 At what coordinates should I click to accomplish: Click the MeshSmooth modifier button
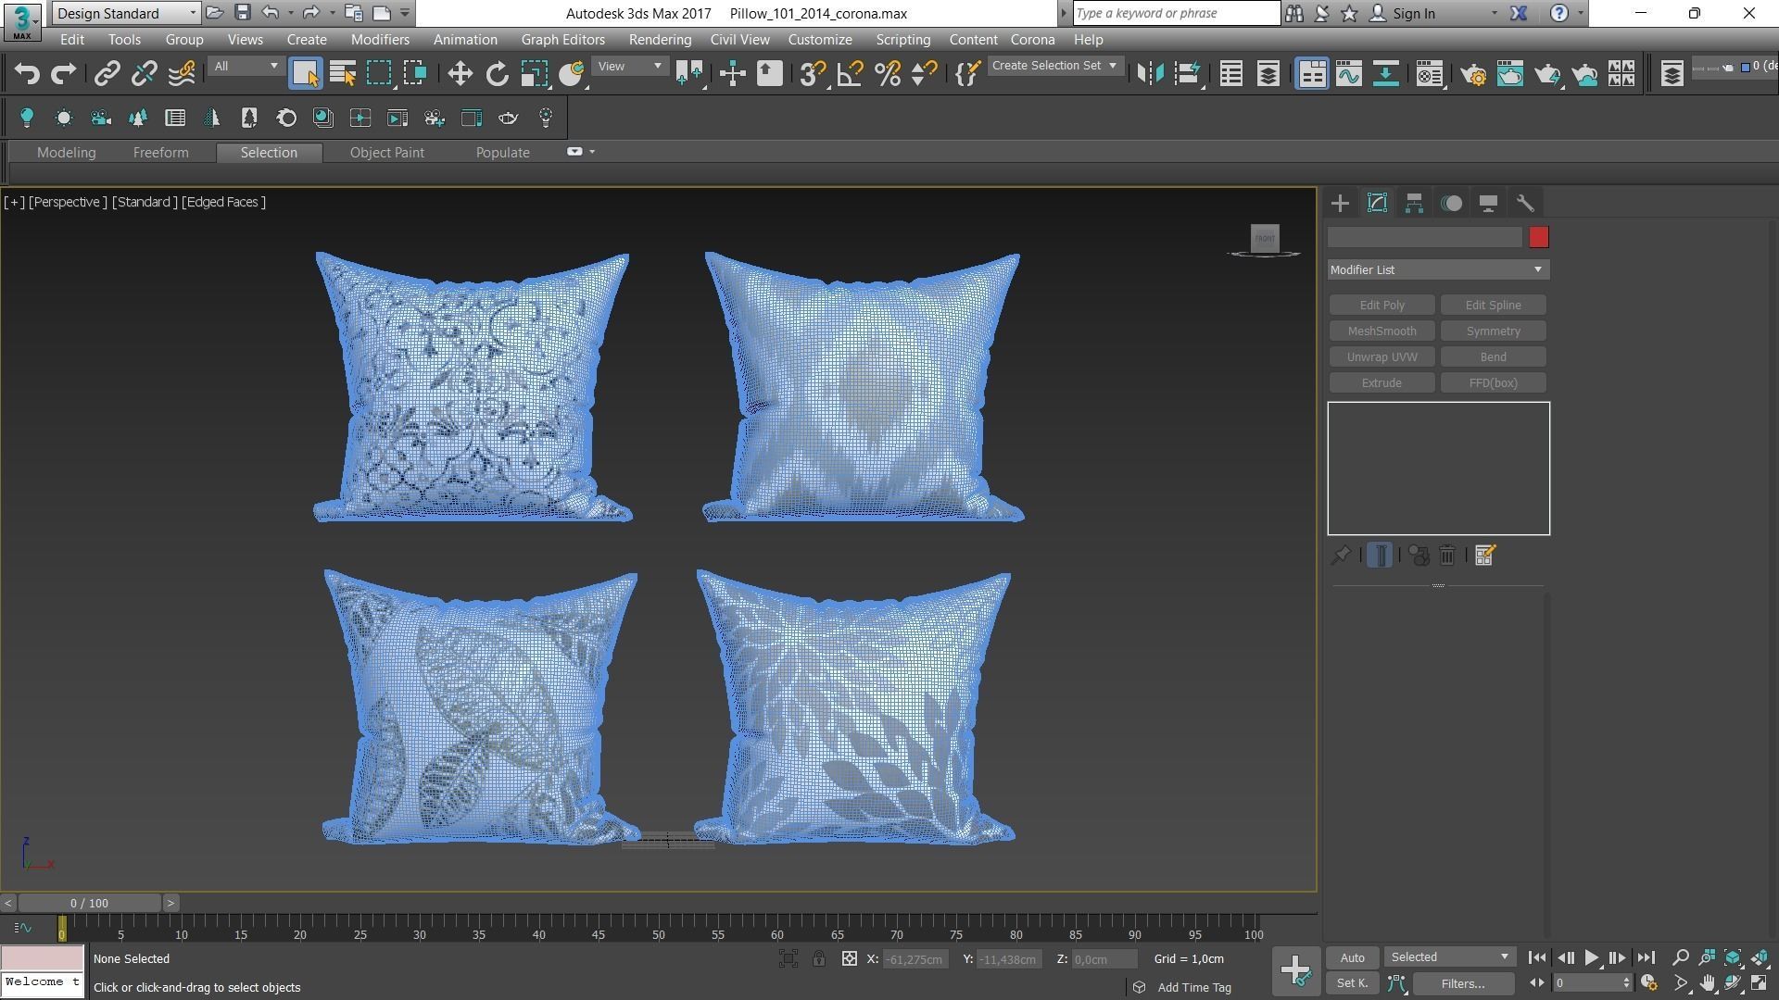[x=1382, y=331]
